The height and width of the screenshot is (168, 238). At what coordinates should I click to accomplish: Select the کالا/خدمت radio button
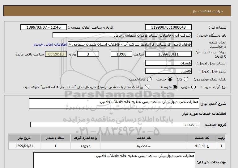(149, 79)
